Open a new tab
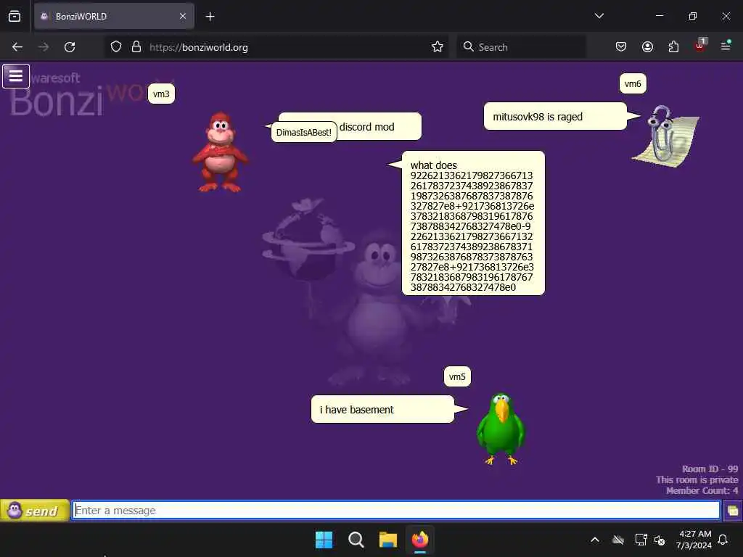 pyautogui.click(x=210, y=16)
